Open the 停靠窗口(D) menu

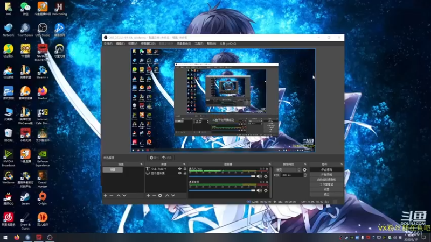click(x=148, y=44)
